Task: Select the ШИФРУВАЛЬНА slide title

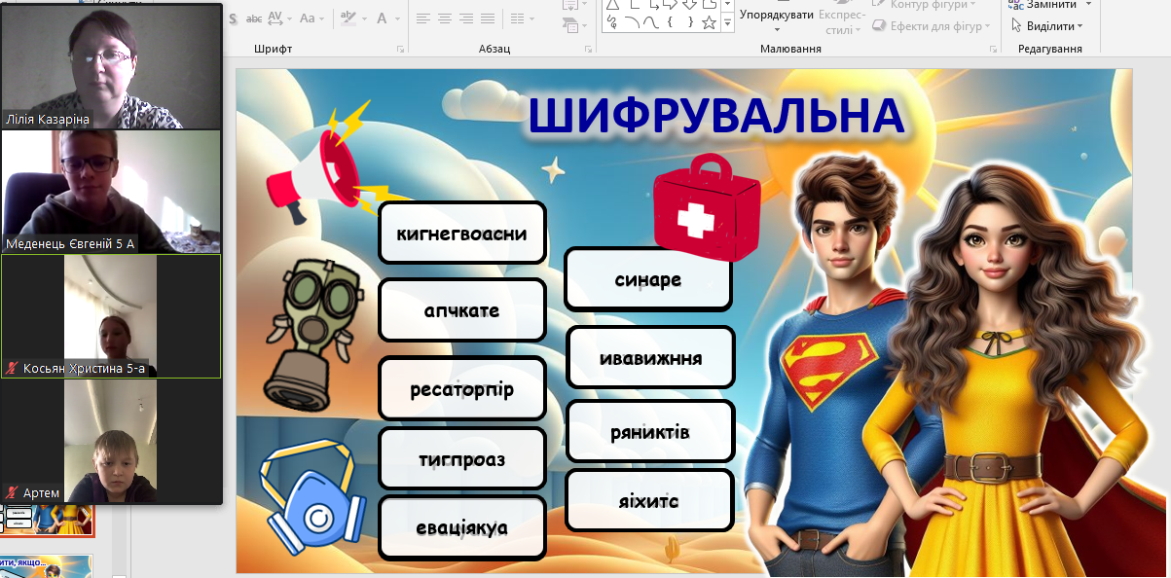Action: (716, 116)
